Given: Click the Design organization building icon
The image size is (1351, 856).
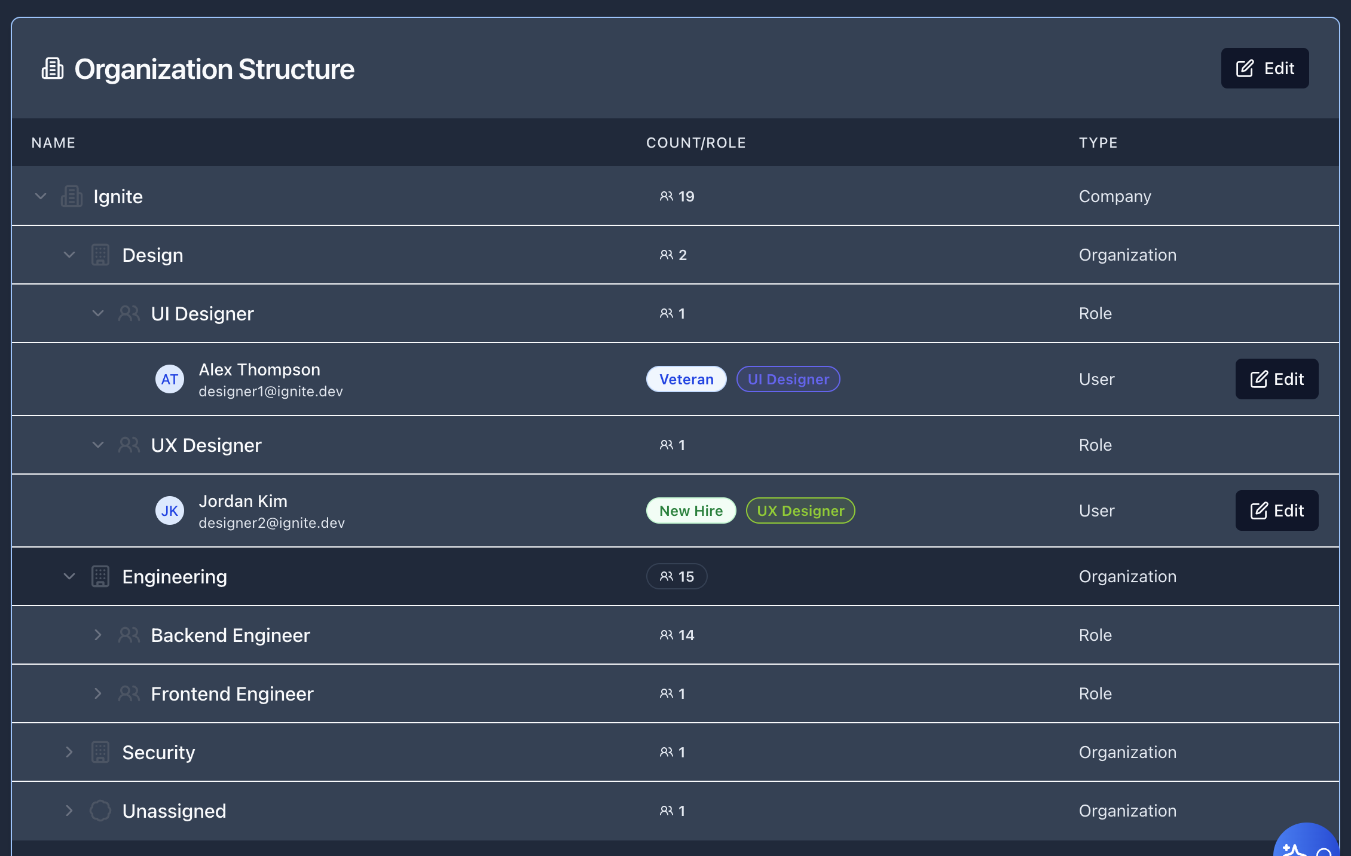Looking at the screenshot, I should point(100,255).
